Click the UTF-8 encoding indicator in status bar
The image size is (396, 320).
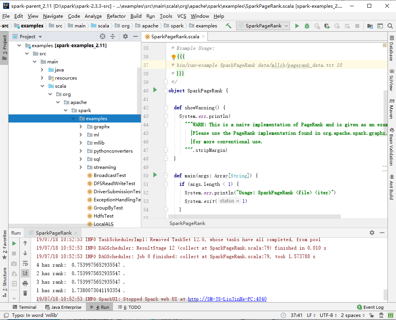pos(327,315)
